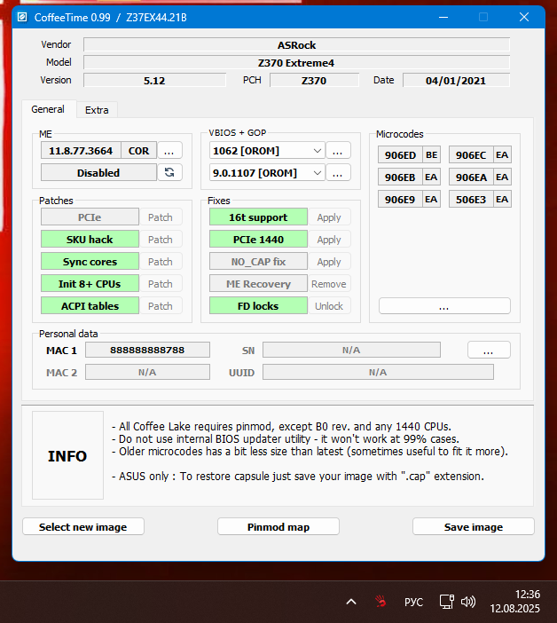Image resolution: width=557 pixels, height=623 pixels.
Task: Expand the 1062 [OROM] VBIOS dropdown
Action: tap(267, 151)
